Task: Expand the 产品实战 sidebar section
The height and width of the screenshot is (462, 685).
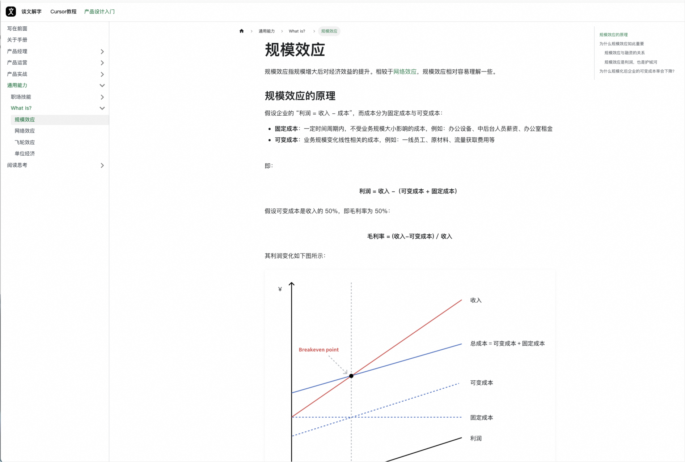Action: (102, 74)
